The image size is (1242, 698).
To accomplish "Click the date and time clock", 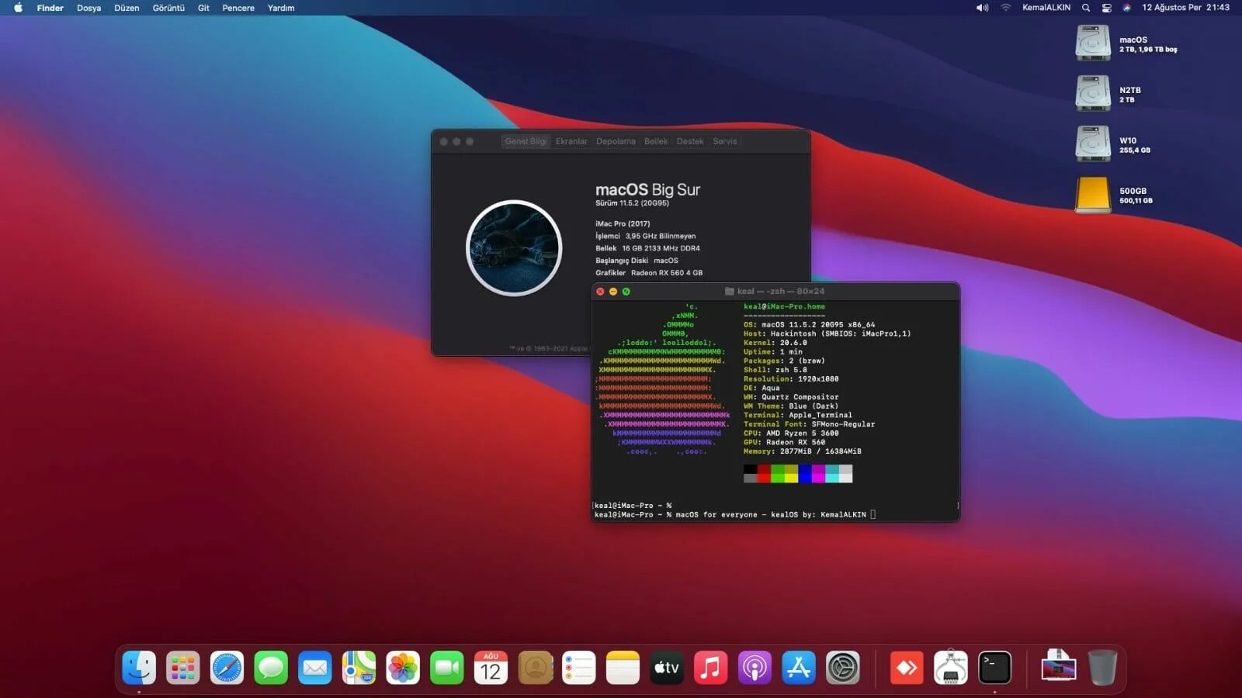I will [1185, 8].
